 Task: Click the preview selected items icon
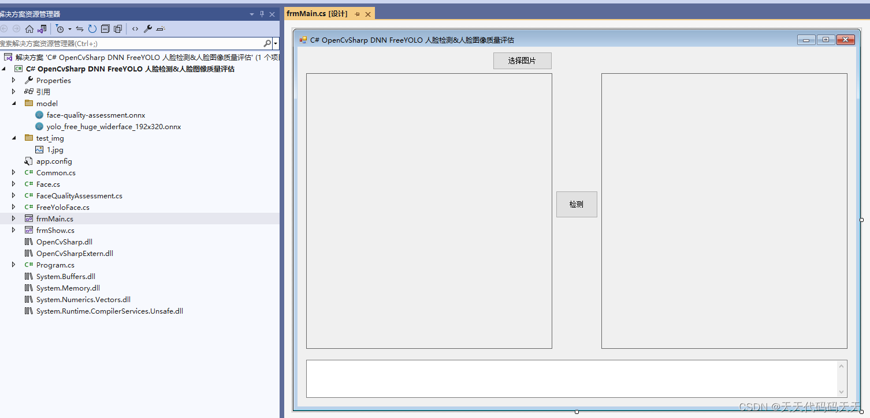[161, 29]
